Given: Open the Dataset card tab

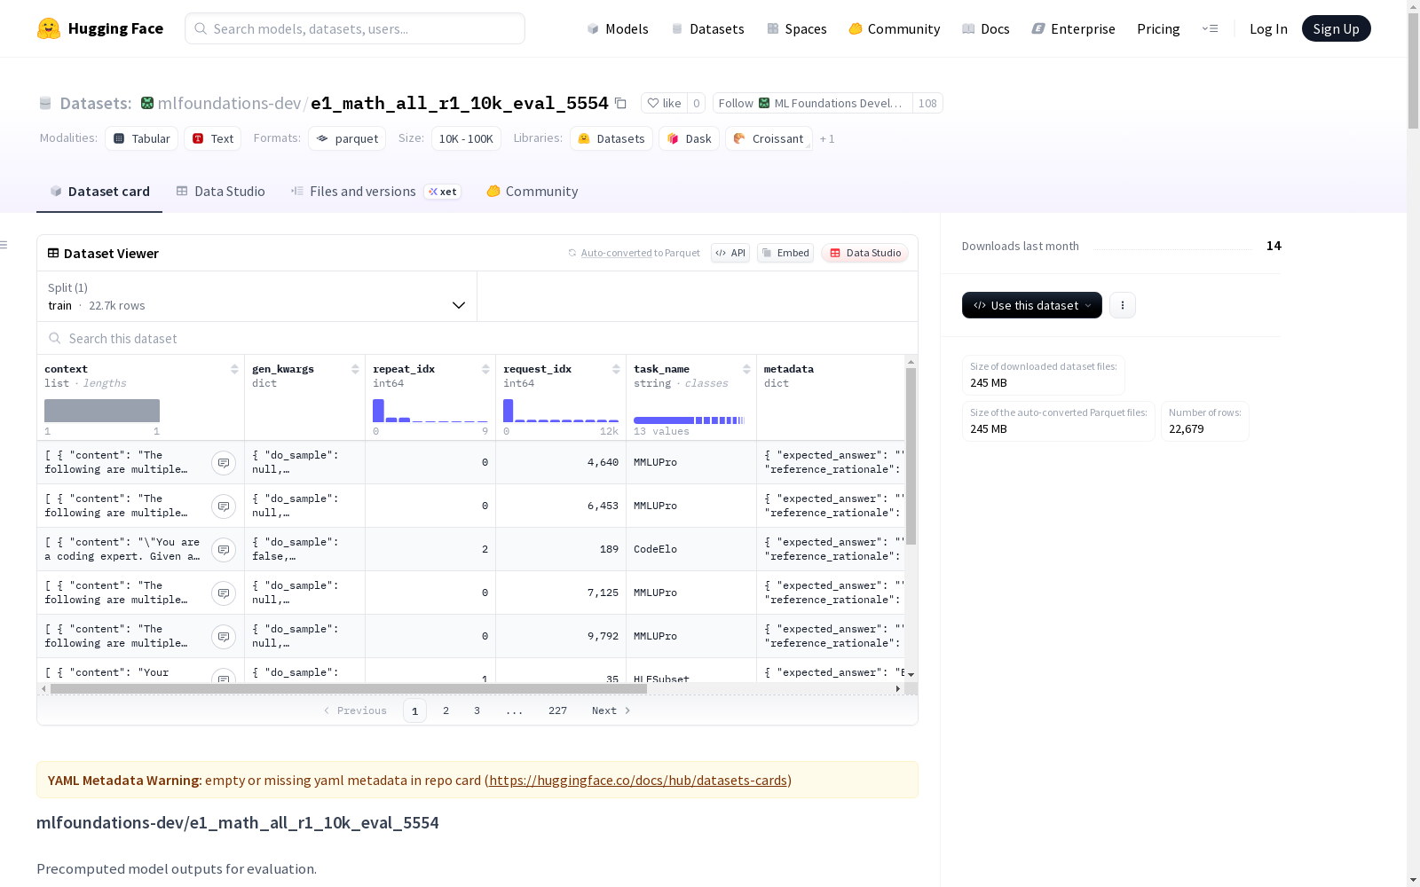Looking at the screenshot, I should point(99,192).
